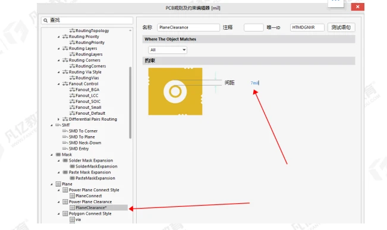
Task: Select the Fanout_Default rule text
Action: point(90,114)
